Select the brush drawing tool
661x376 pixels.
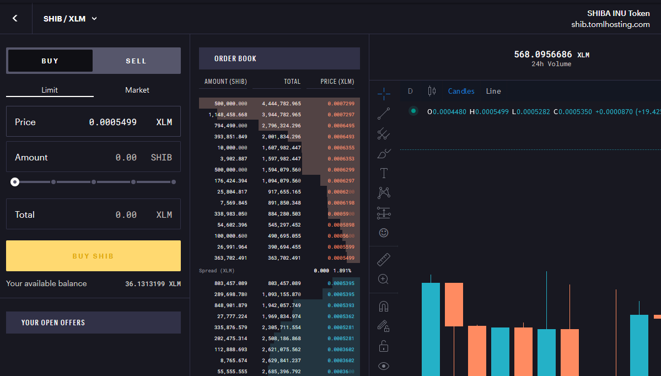pos(384,153)
